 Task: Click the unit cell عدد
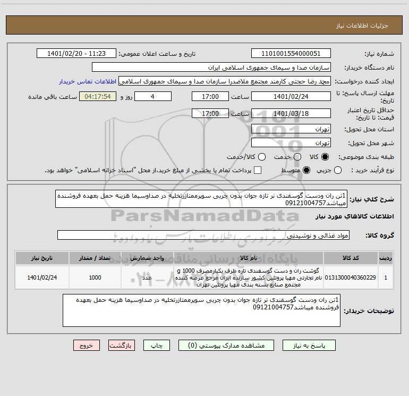click(147, 277)
